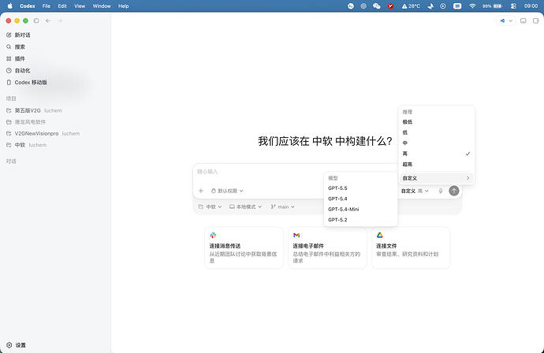Screen dimensions: 544x353
Task: Open the View menu
Action: click(80, 6)
